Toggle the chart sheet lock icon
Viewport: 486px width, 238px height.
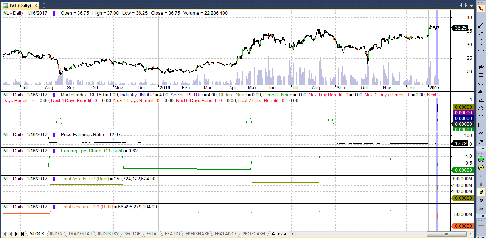273,234
